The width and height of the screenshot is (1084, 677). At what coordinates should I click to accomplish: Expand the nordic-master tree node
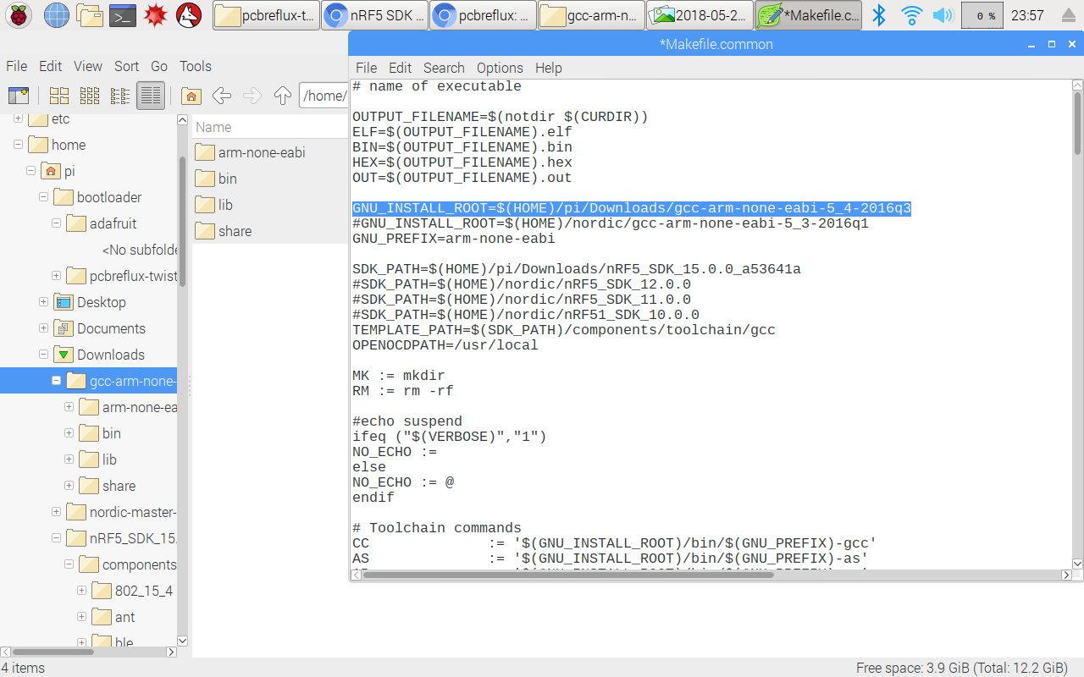56,512
